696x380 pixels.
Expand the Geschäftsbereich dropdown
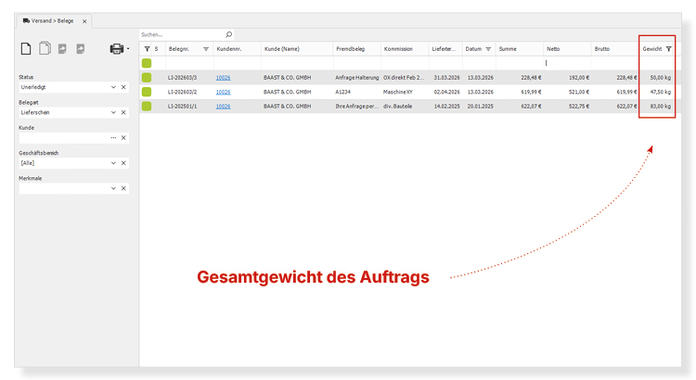(113, 163)
